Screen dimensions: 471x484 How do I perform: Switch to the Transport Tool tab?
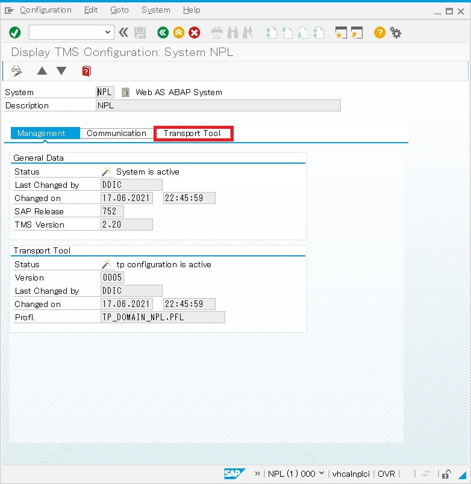coord(193,134)
